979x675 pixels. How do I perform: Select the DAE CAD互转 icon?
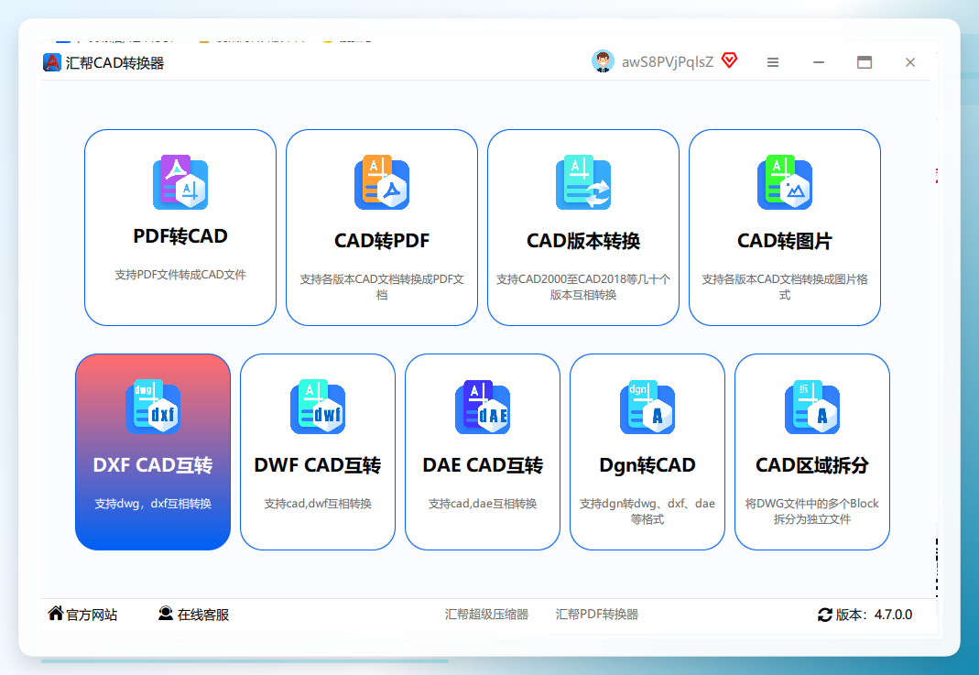click(483, 408)
